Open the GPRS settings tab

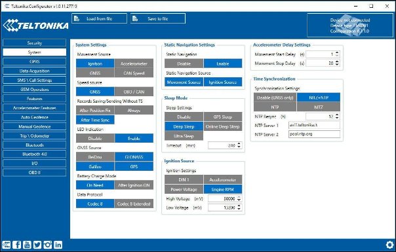pos(35,62)
